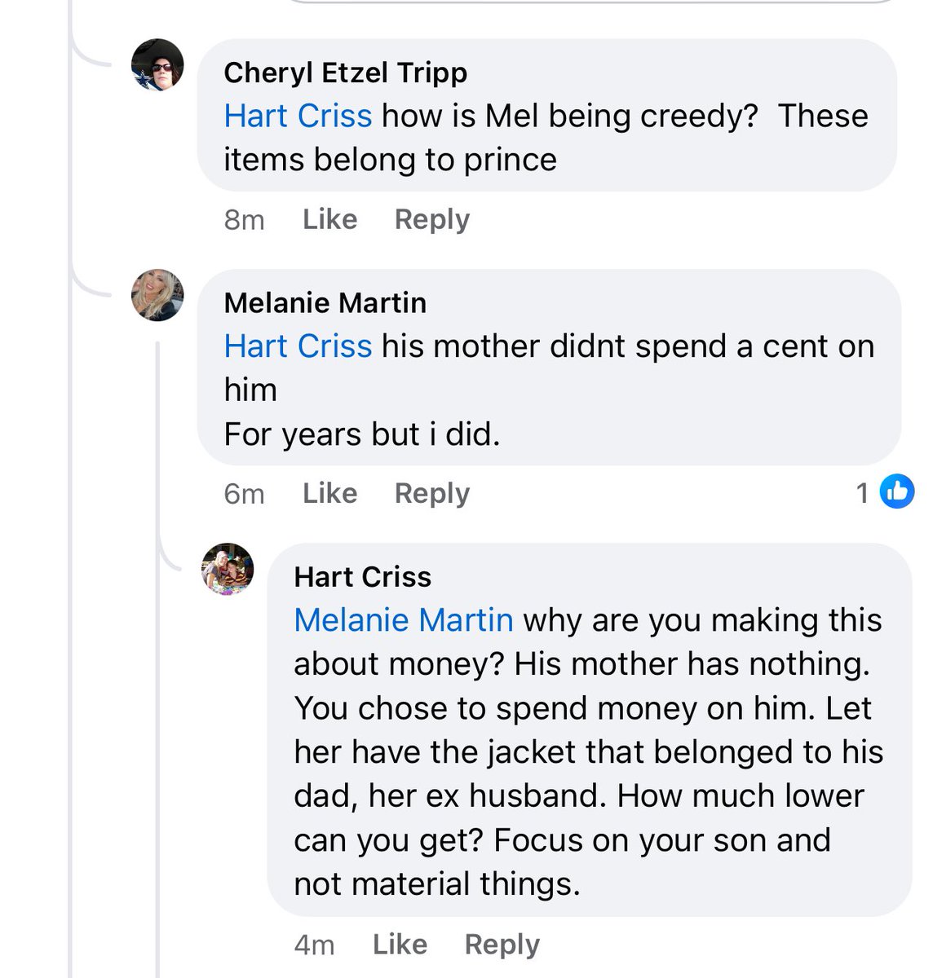Image resolution: width=933 pixels, height=978 pixels.
Task: Open Melanie Martin mention in Hart's reply
Action: pyautogui.click(x=403, y=620)
